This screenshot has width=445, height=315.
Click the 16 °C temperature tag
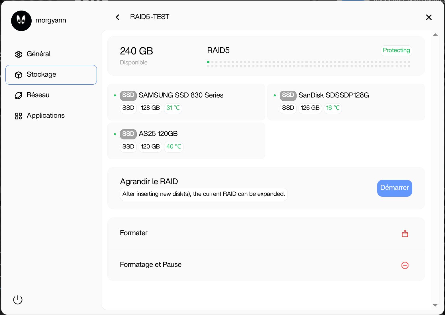click(x=333, y=108)
